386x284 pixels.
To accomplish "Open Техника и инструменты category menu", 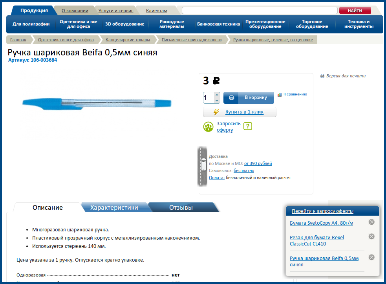I will (x=359, y=24).
